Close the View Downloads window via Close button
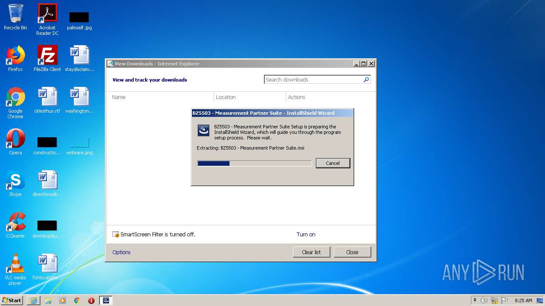The width and height of the screenshot is (545, 306). coord(352,252)
